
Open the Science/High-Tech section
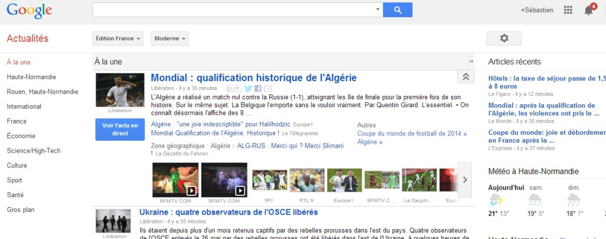click(34, 151)
